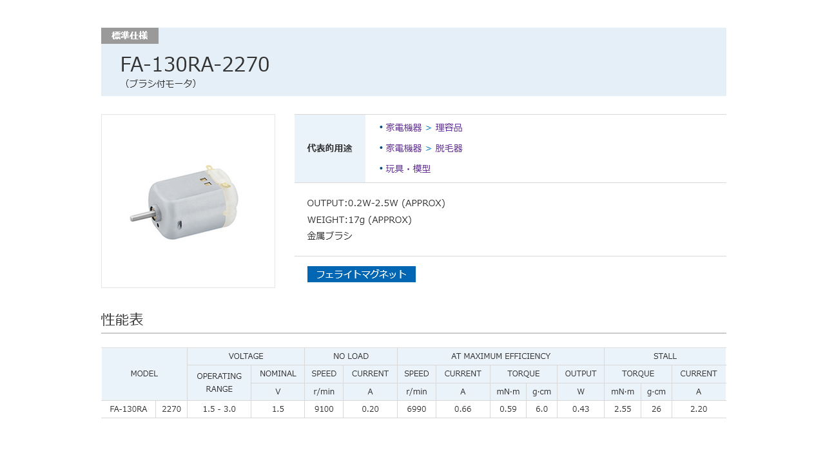Click the 9100 no-load speed value
The height and width of the screenshot is (464, 825).
point(324,409)
